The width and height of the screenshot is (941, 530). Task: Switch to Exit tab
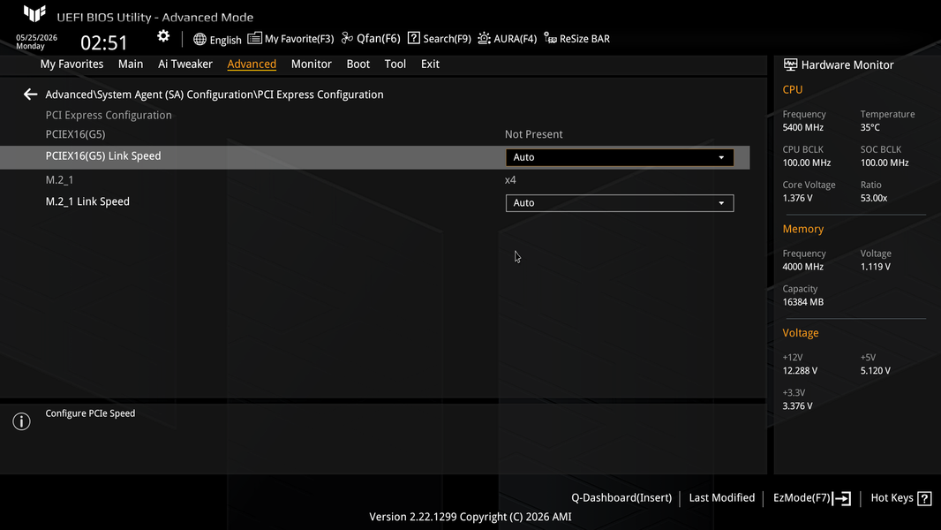pyautogui.click(x=430, y=64)
